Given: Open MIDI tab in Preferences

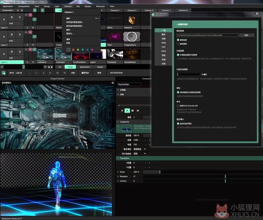Looking at the screenshot, I should coord(163,43).
